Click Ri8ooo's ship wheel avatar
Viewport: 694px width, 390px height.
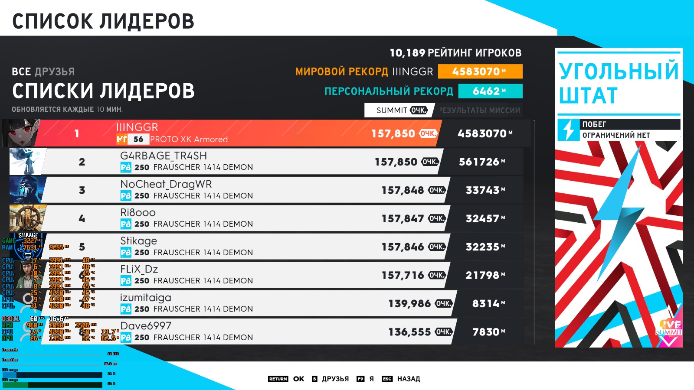[28, 218]
